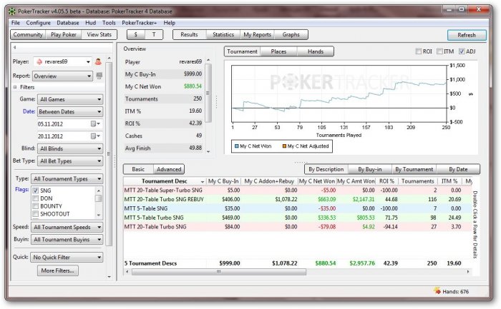Screen dimensions: 501x309
Task: Open the All Tournament Speeds dropdown
Action: point(67,227)
